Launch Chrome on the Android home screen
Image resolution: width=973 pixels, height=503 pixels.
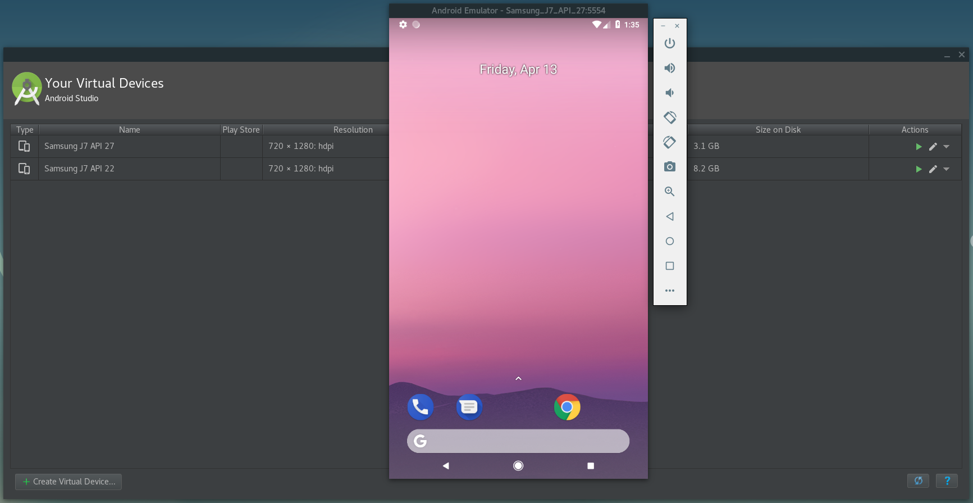pos(567,407)
